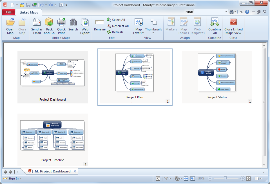This screenshot has height=184, width=270.
Task: Select the Linked Maps ribbon tab
Action: click(29, 12)
